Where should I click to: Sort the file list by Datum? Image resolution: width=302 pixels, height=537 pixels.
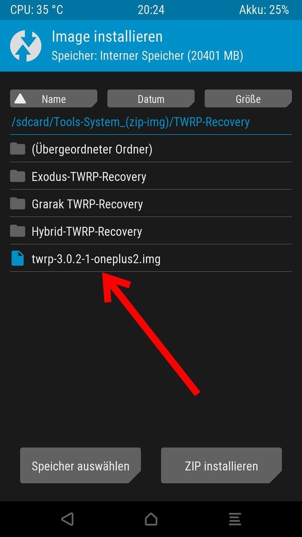point(151,99)
